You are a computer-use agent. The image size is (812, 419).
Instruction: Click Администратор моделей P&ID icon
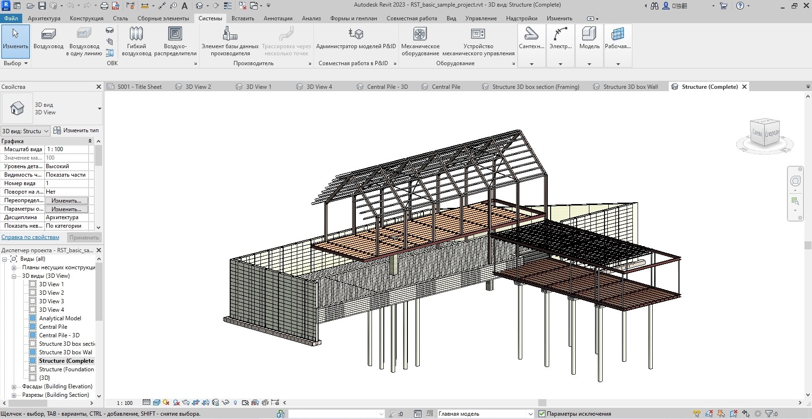pos(355,34)
